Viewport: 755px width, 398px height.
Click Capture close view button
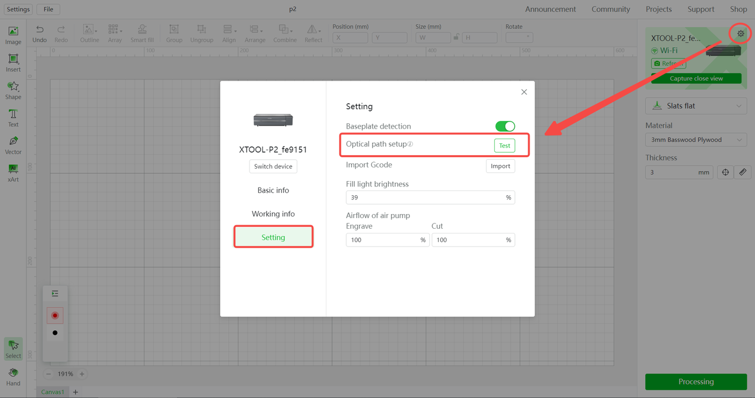(696, 78)
